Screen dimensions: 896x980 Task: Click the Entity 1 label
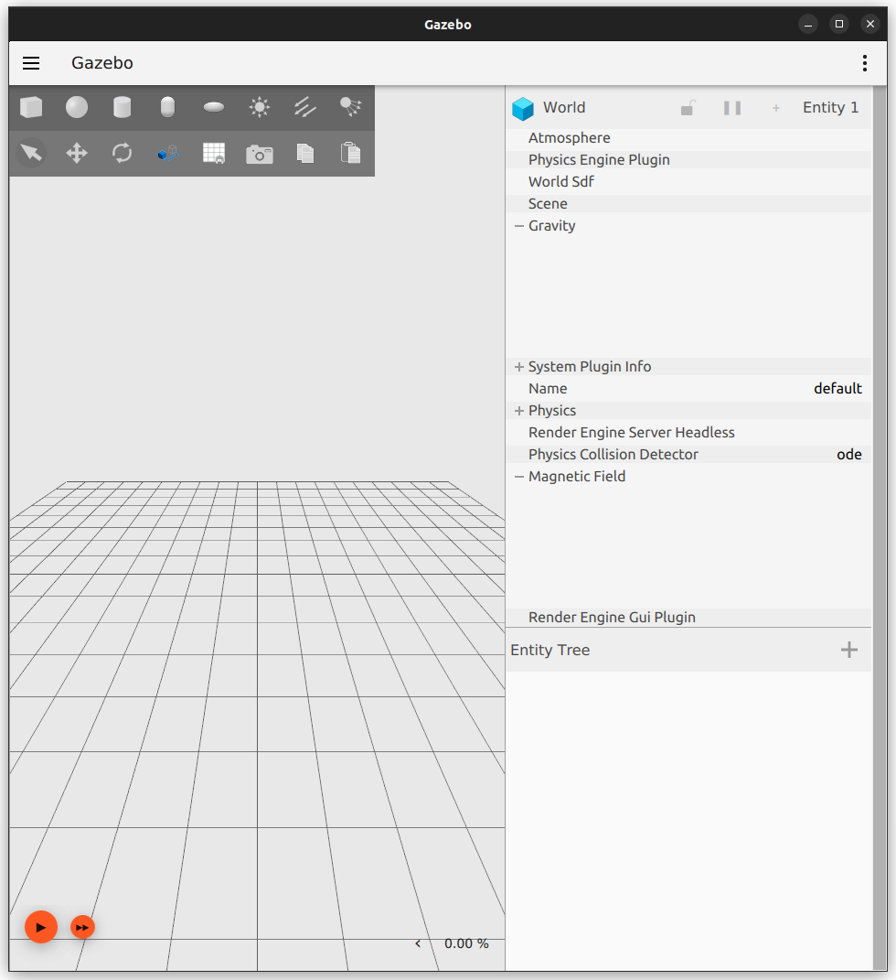(x=830, y=107)
